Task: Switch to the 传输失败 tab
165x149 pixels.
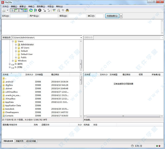Action: pyautogui.click(x=20, y=141)
